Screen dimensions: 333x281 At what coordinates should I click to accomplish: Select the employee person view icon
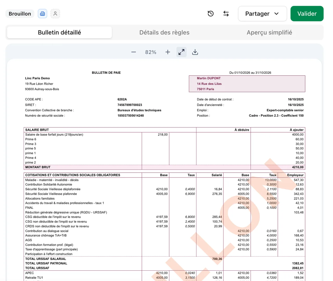(55, 14)
